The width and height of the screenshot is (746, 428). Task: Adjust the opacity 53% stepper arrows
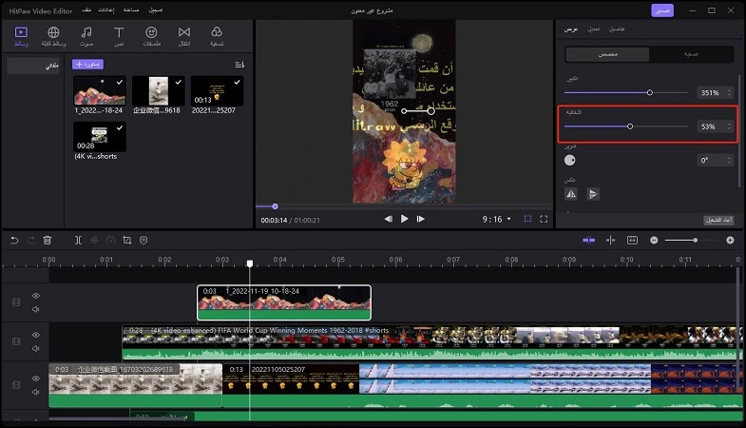coord(729,126)
